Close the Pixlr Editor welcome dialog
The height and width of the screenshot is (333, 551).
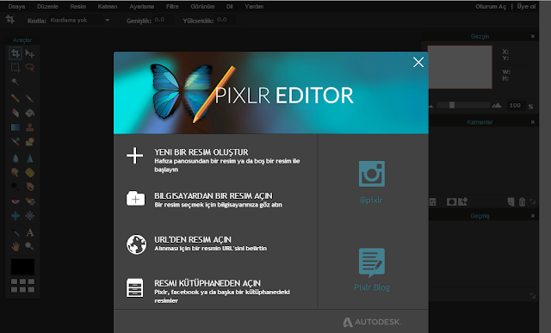click(418, 62)
